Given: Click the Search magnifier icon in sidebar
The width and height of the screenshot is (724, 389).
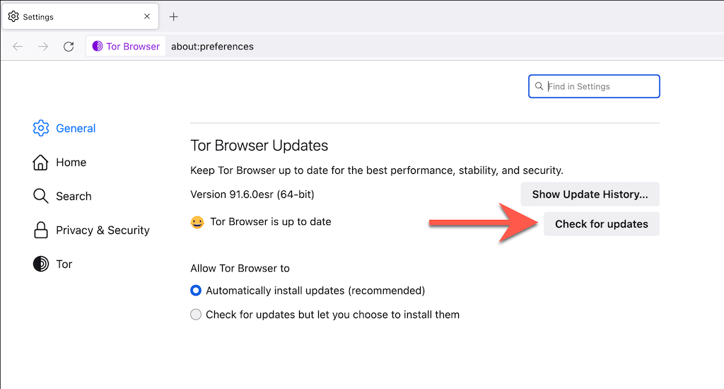Looking at the screenshot, I should pyautogui.click(x=40, y=196).
